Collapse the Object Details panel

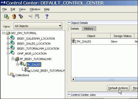(69, 23)
